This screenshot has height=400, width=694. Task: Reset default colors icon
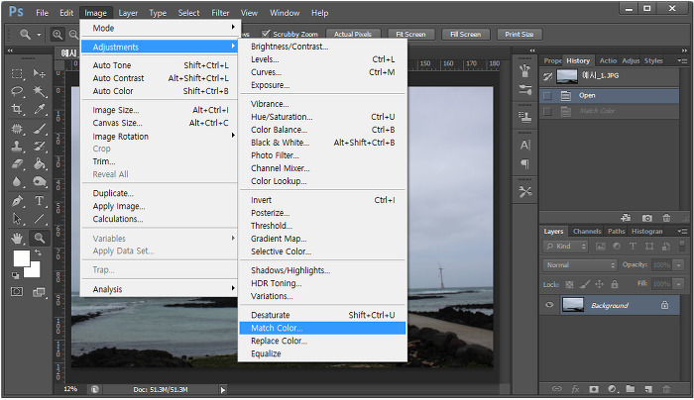coord(16,276)
